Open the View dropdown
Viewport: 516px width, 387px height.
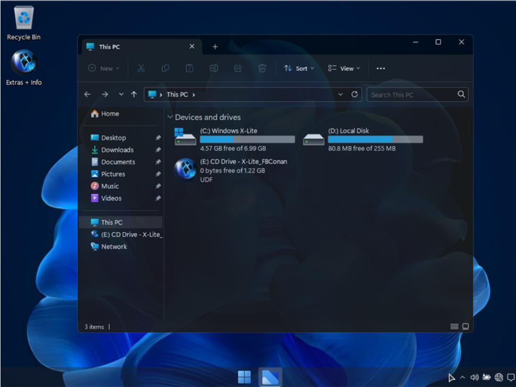click(344, 69)
